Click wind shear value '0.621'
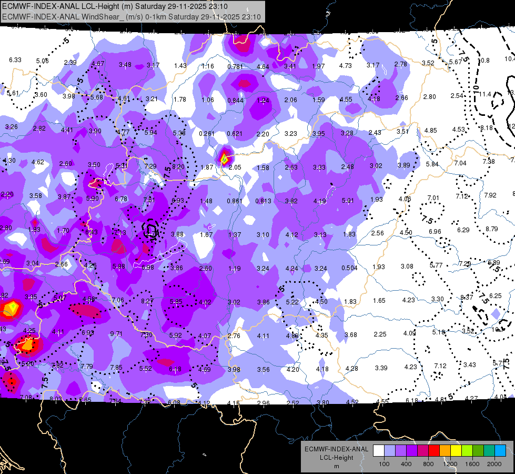The height and width of the screenshot is (474, 515). 235,134
